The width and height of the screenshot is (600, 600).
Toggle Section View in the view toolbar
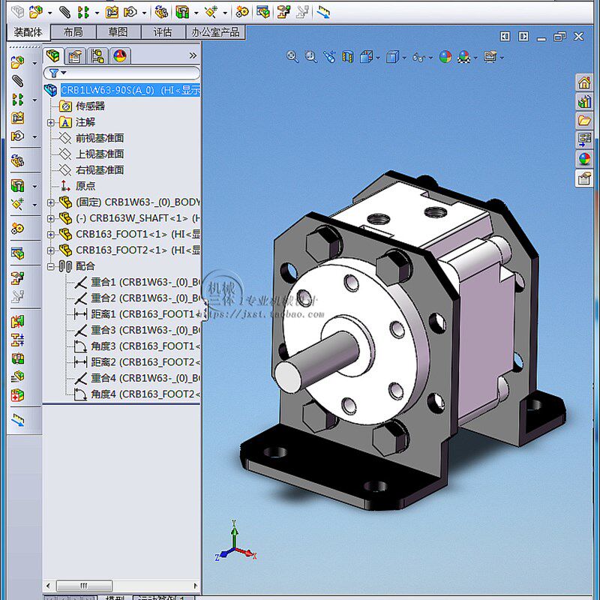tap(348, 58)
